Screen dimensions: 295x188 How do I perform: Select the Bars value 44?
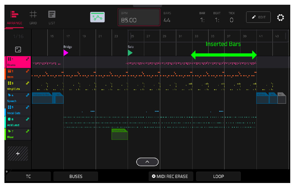167,20
